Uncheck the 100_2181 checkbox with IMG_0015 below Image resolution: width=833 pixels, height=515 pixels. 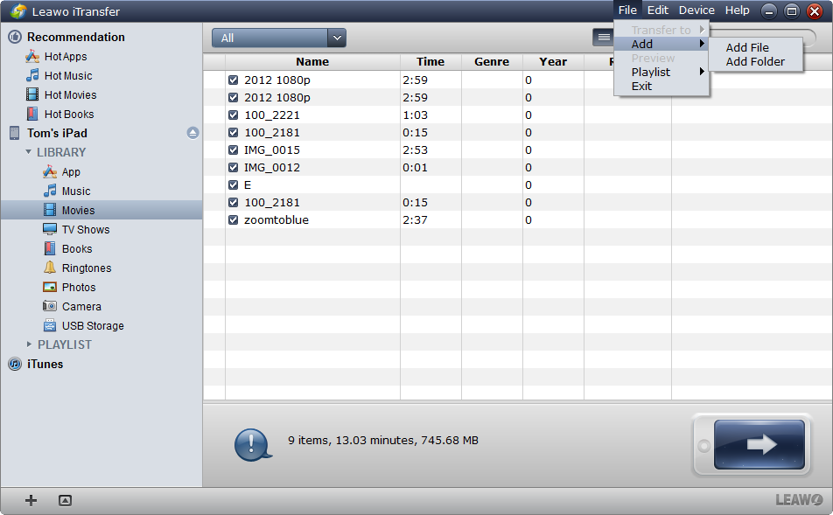(x=233, y=133)
